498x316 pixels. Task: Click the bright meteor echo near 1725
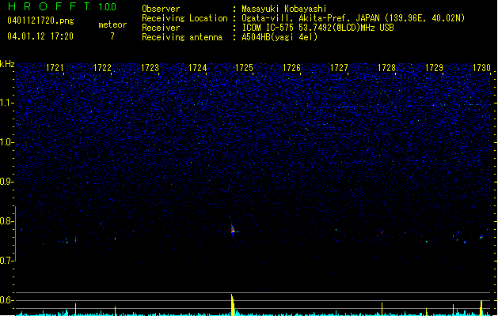tap(232, 228)
